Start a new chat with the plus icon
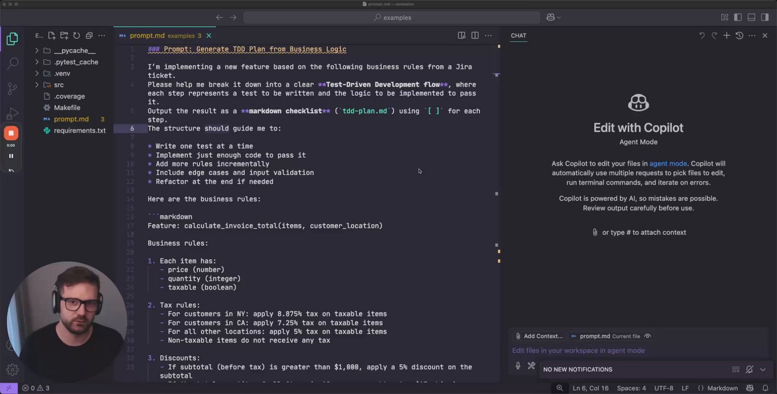The image size is (777, 394). click(727, 36)
